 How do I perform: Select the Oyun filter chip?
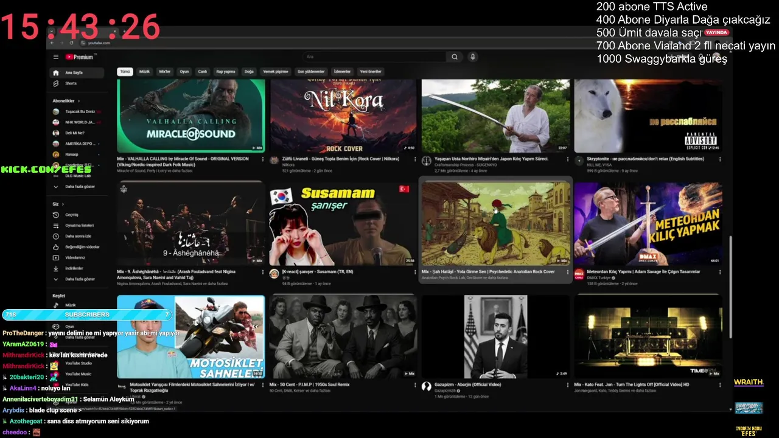click(184, 71)
